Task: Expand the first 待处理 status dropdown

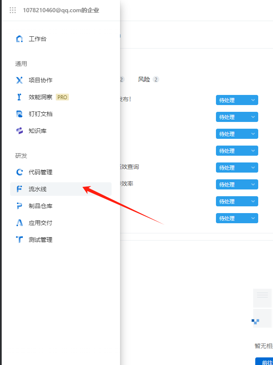Action: pos(237,100)
